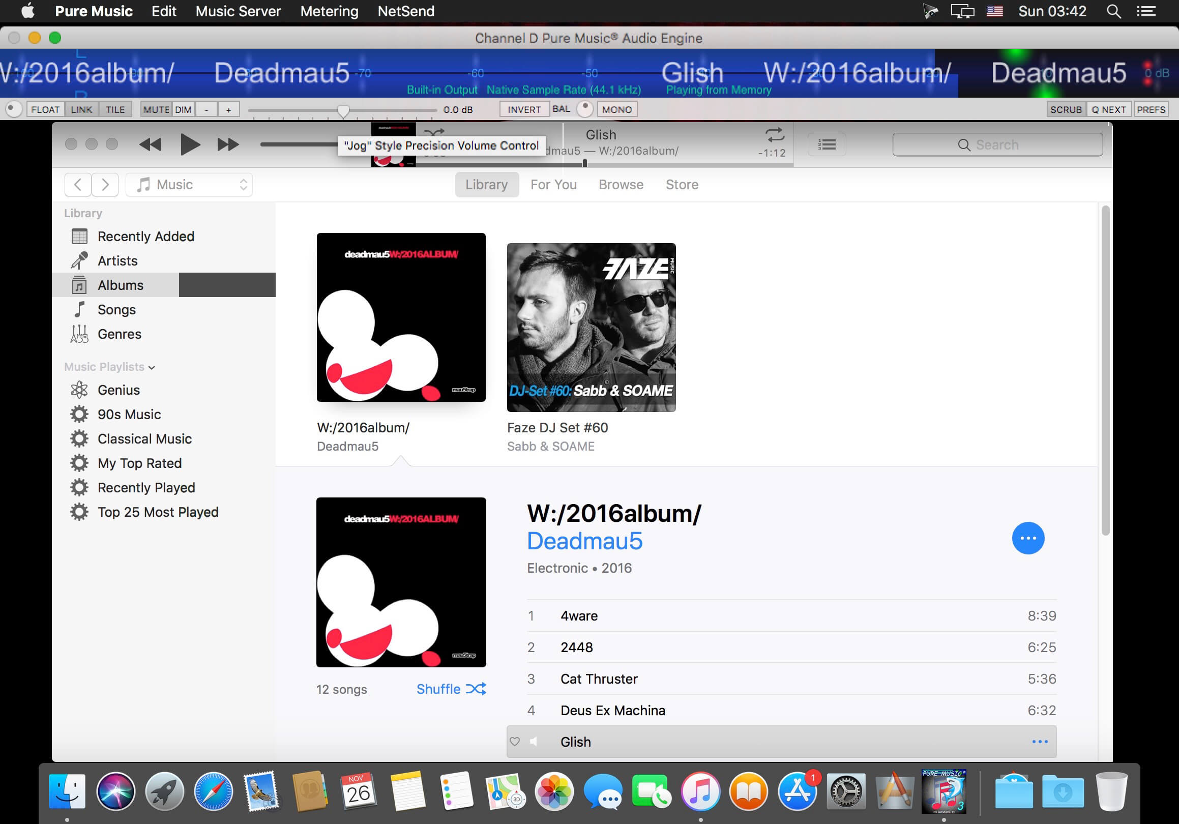This screenshot has height=824, width=1179.
Task: Click the BAL balance knob
Action: pyautogui.click(x=585, y=109)
